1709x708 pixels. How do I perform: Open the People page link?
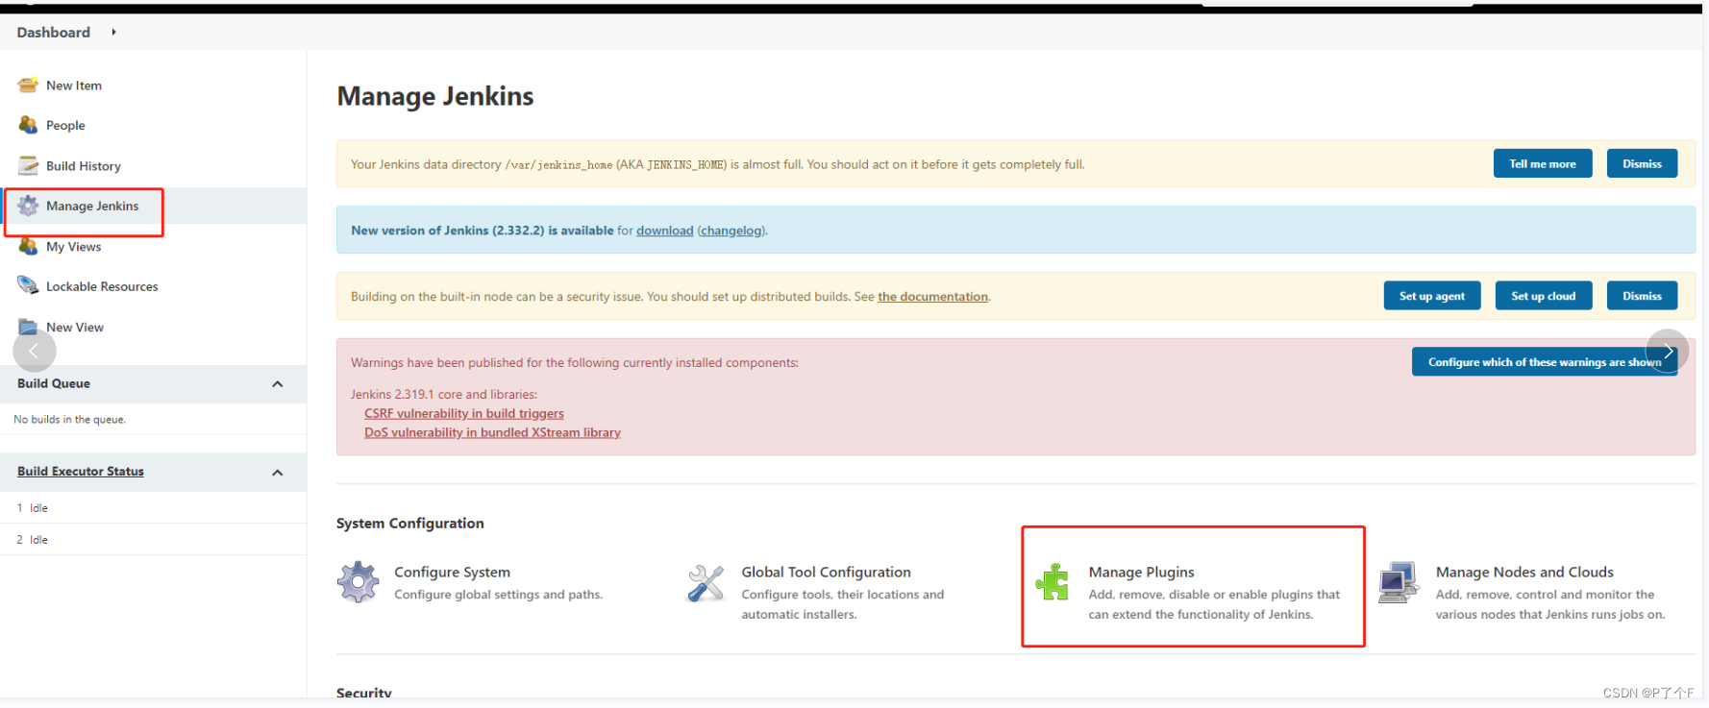tap(65, 125)
